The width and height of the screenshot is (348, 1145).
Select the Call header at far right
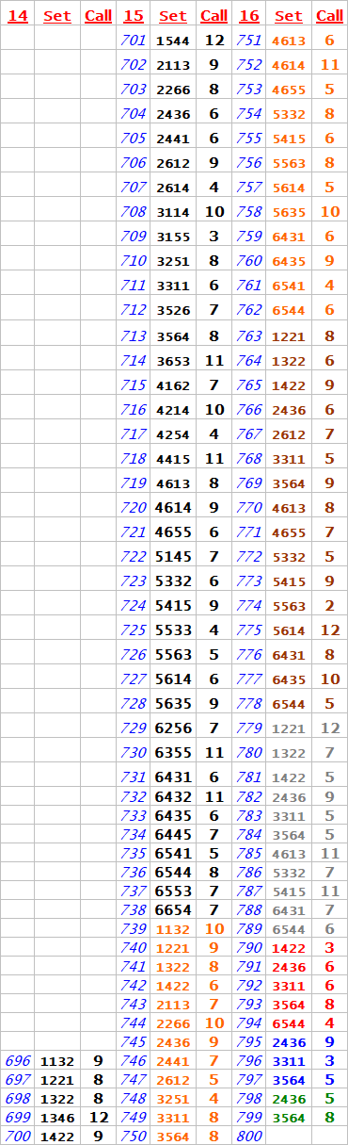tap(329, 16)
